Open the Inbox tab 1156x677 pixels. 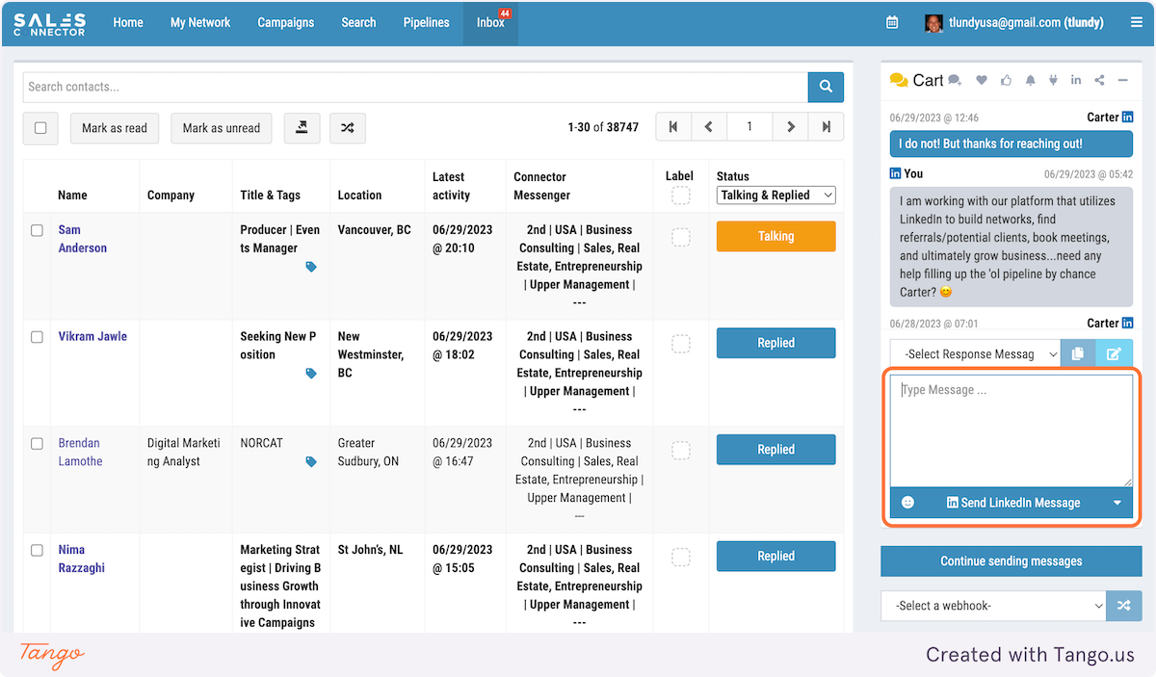click(490, 22)
